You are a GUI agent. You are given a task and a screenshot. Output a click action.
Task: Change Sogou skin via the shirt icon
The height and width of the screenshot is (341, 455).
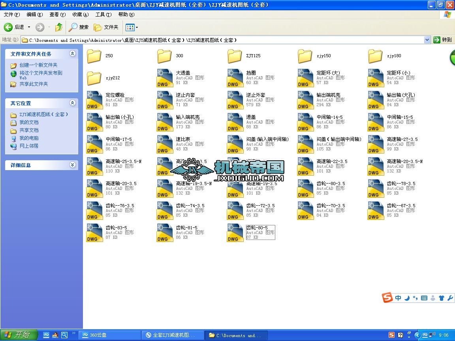point(441,298)
